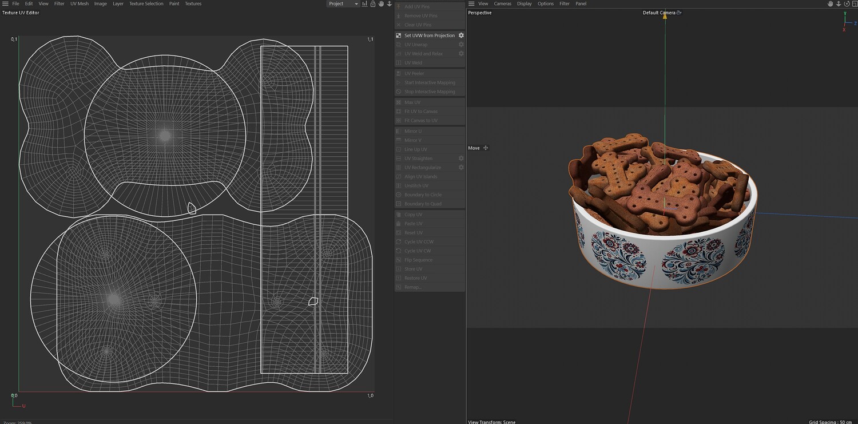Click the Remove UV Pins command
This screenshot has width=858, height=424.
coord(430,15)
